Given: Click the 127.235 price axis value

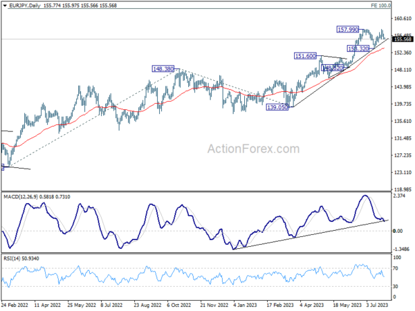Looking at the screenshot, I should click(x=403, y=155).
